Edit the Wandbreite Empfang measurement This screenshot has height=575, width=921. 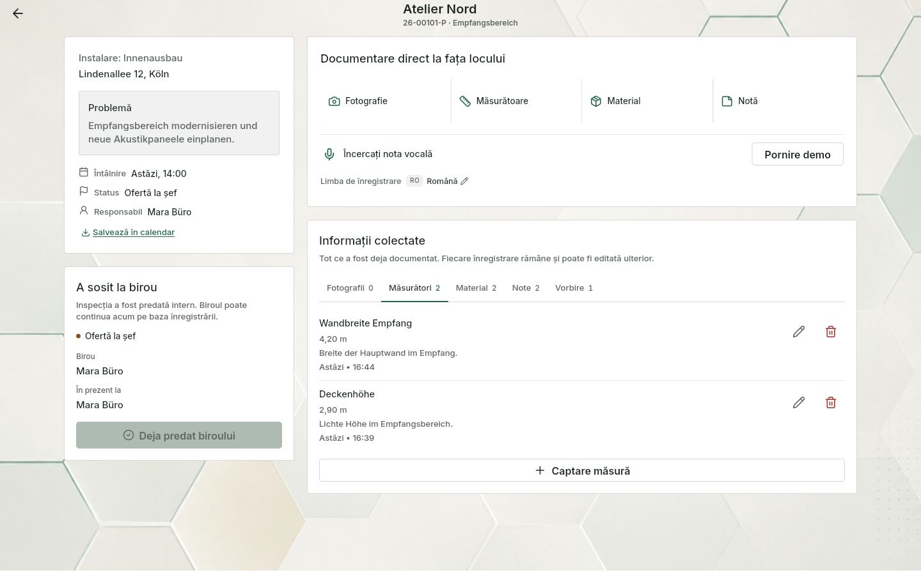point(799,332)
